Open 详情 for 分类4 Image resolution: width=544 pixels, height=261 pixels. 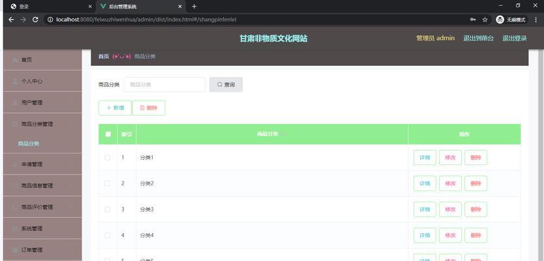click(425, 236)
